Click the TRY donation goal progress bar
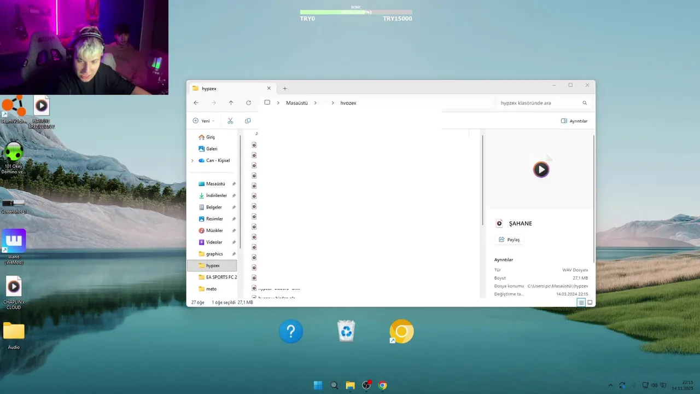700x394 pixels. click(x=356, y=12)
